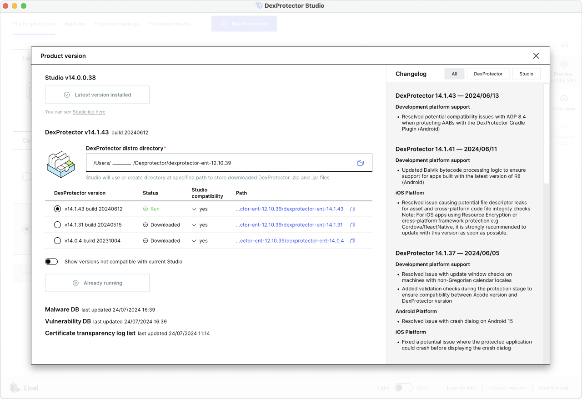
Task: Click the DexProtector box illustration icon
Action: (61, 165)
